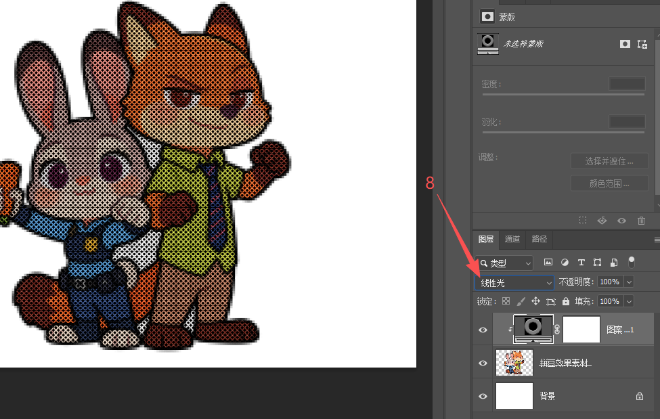
Task: Toggle mask enable eye icon in Properties
Action: (621, 220)
